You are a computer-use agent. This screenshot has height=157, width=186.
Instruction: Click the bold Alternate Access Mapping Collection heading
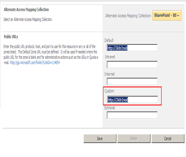26,9
